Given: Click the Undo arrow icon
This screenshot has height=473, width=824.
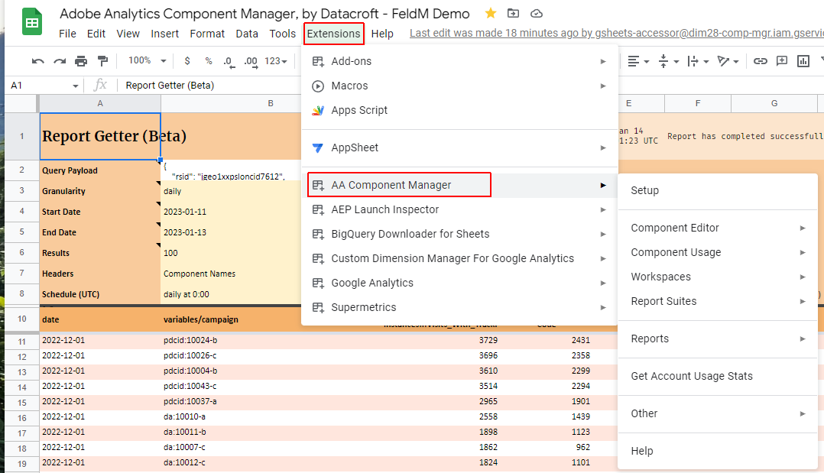Looking at the screenshot, I should [38, 61].
